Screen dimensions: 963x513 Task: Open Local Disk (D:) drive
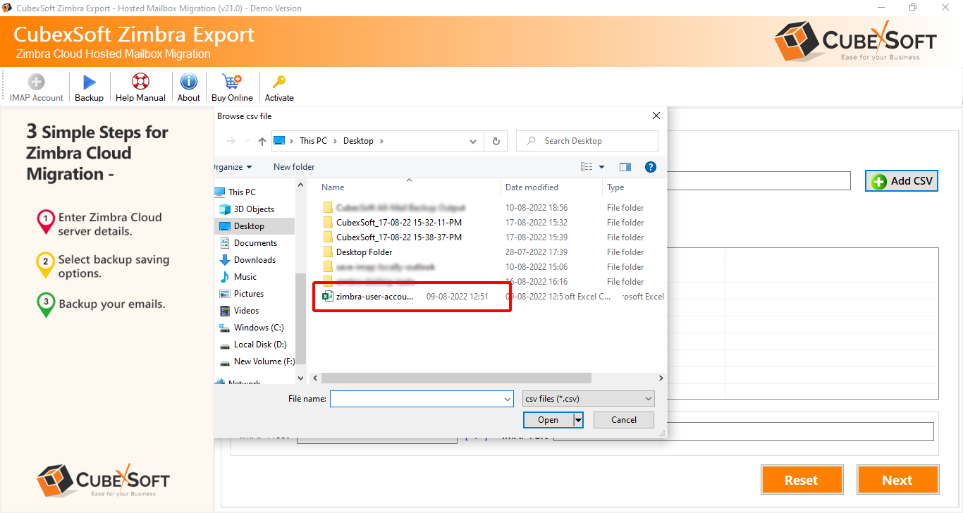pos(260,345)
